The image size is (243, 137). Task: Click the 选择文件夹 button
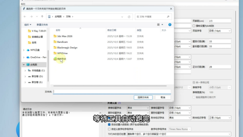click(143, 98)
